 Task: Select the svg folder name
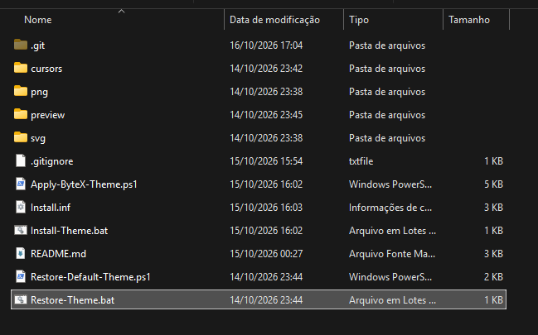[38, 138]
